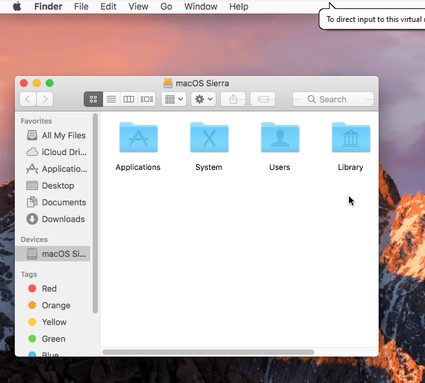Open the Help menu
425x383 pixels.
click(x=238, y=6)
